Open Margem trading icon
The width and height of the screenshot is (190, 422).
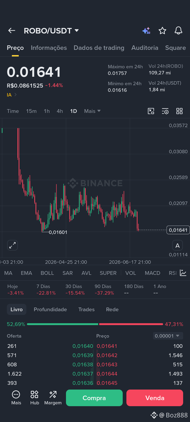coord(53,398)
